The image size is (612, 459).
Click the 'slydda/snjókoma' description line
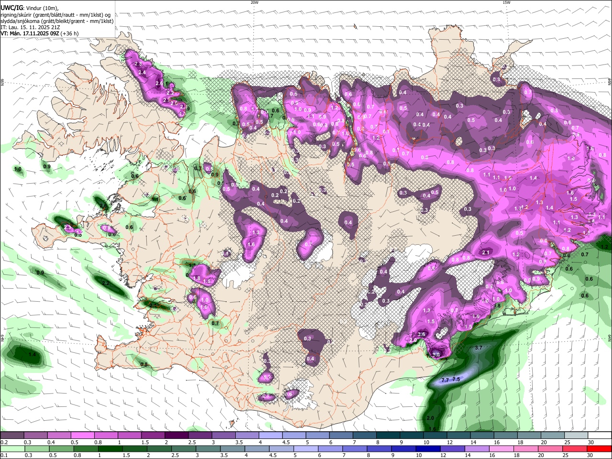click(x=57, y=21)
